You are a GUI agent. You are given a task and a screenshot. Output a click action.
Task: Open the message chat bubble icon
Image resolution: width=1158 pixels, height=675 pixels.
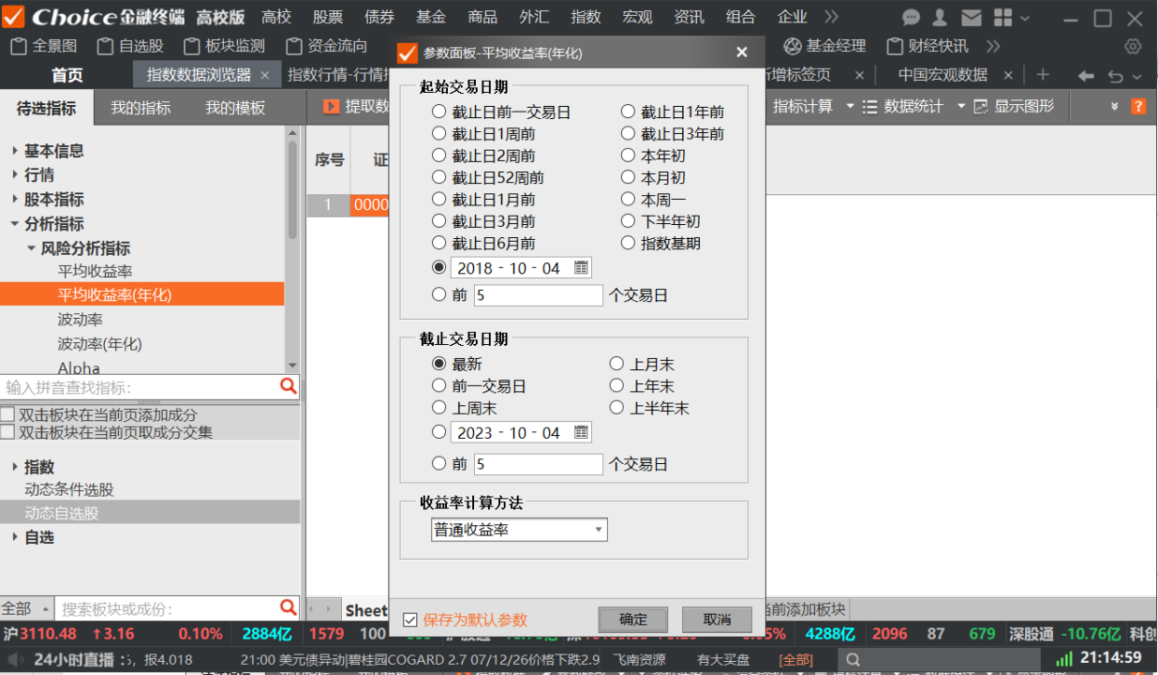(911, 17)
